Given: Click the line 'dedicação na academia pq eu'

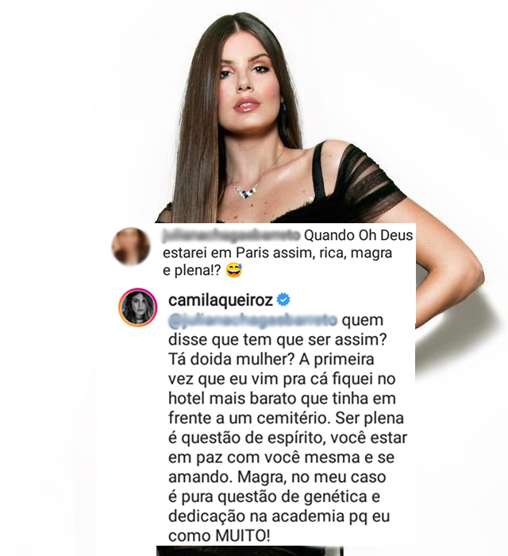Looking at the screenshot, I should click(x=279, y=516).
